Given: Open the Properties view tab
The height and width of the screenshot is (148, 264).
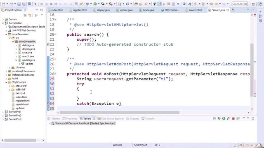Looking at the screenshot, I should [x=70, y=119].
